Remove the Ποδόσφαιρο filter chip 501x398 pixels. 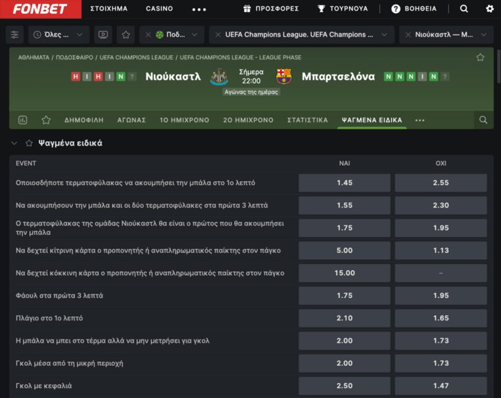pyautogui.click(x=149, y=35)
